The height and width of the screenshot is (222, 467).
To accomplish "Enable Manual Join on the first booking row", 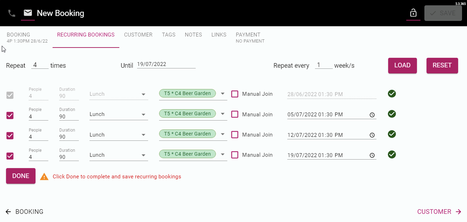I will pyautogui.click(x=234, y=94).
